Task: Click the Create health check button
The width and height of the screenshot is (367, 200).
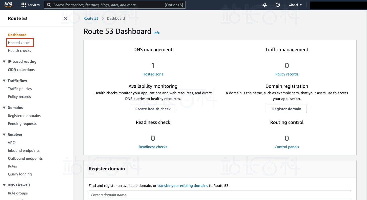Action: pos(153,109)
